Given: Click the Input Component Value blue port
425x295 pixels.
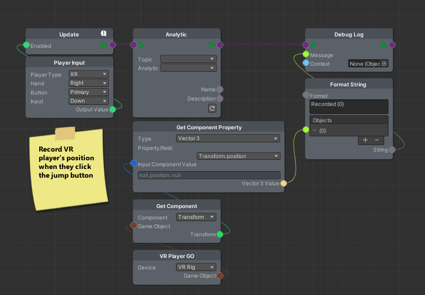Looking at the screenshot, I should (x=133, y=163).
